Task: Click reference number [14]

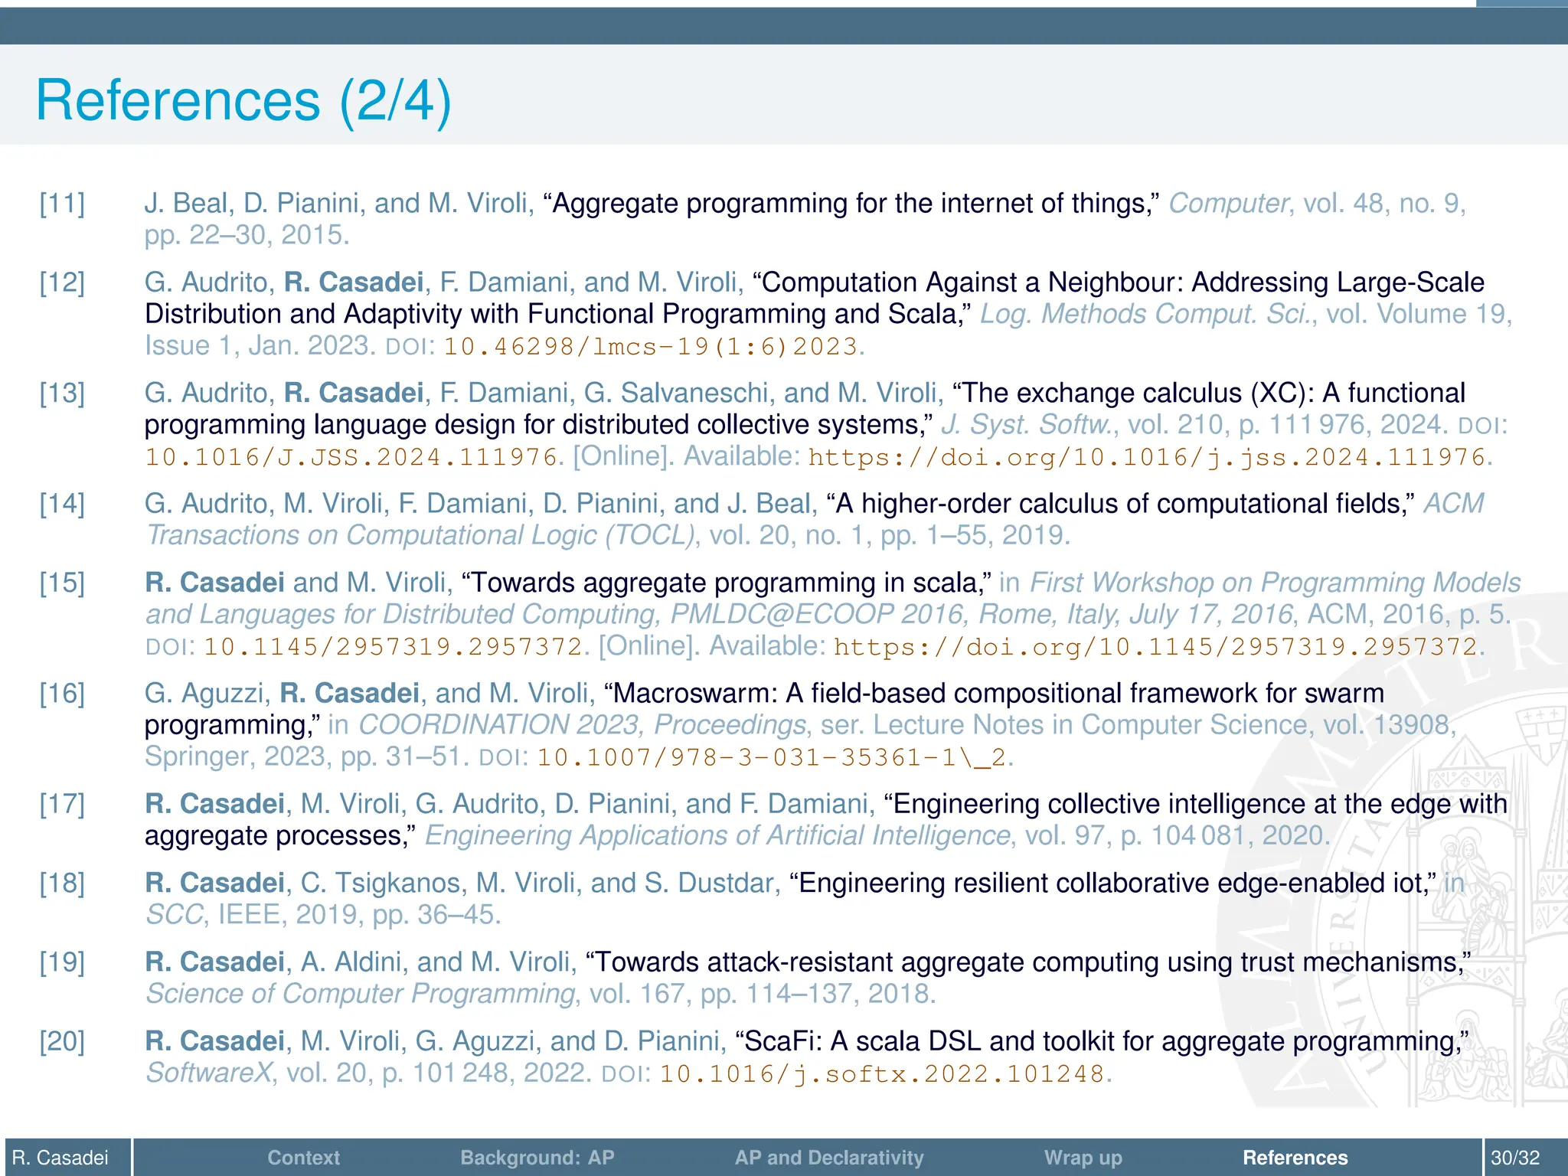Action: [x=62, y=504]
